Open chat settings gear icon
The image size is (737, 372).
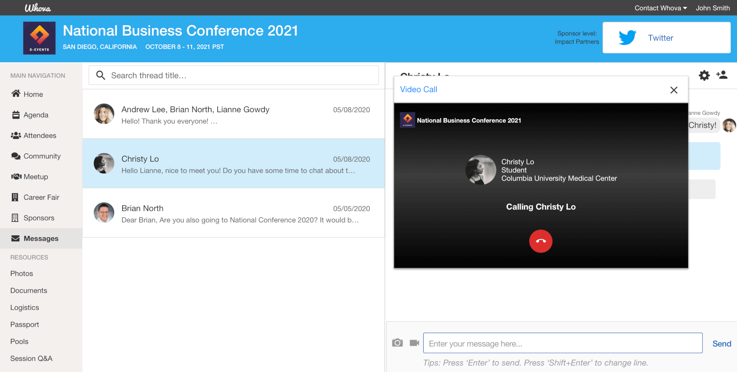click(704, 75)
